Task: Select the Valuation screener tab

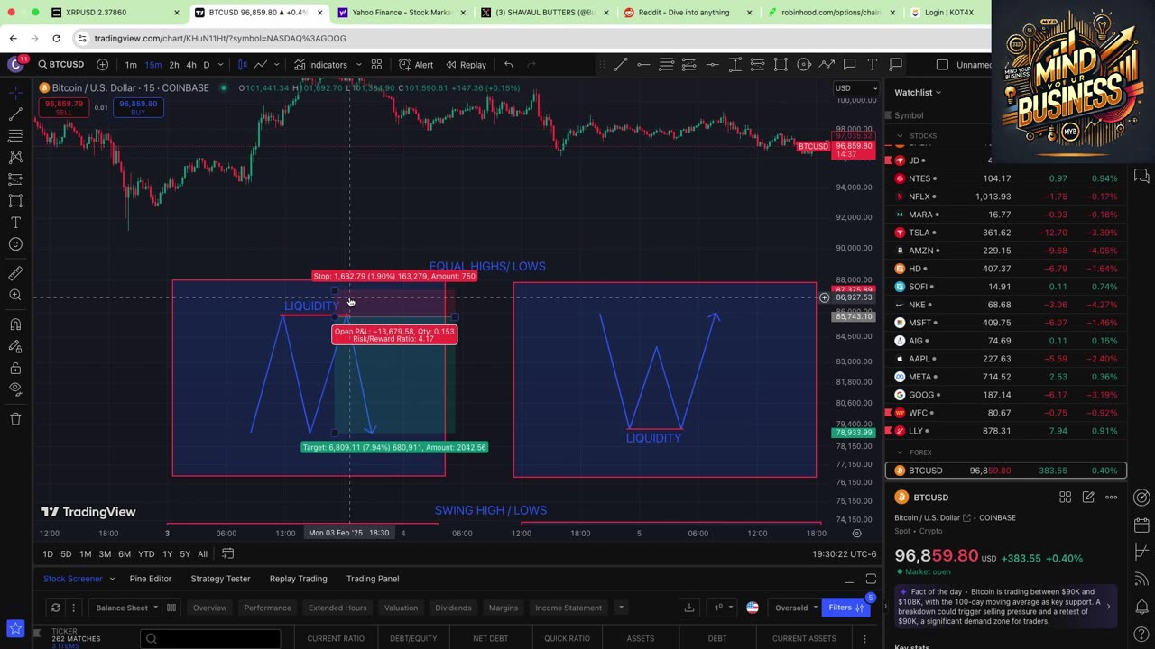Action: point(401,608)
